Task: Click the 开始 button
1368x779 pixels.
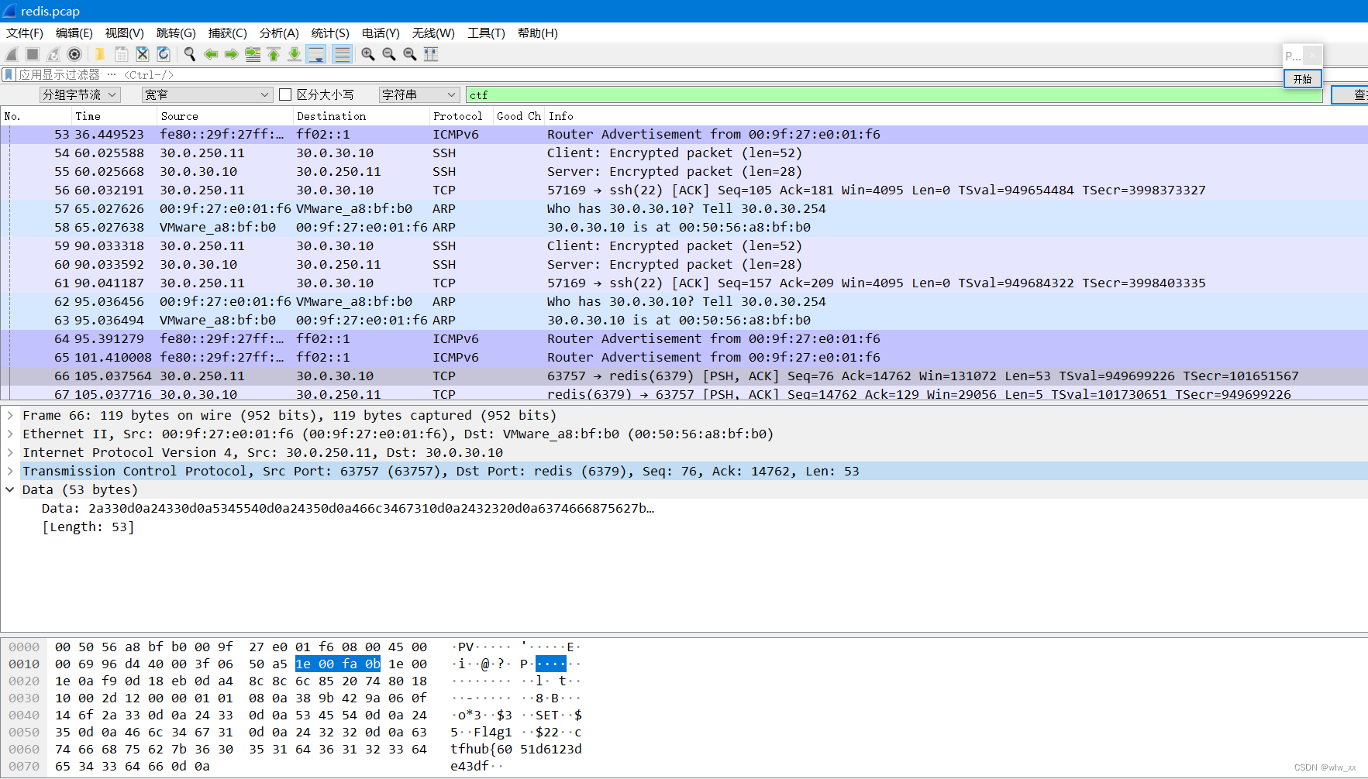Action: tap(1302, 79)
